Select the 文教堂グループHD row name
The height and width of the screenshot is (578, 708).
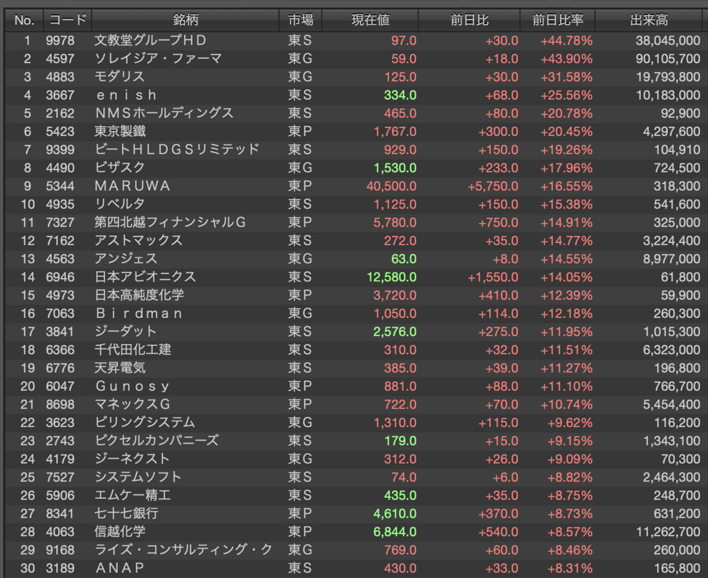150,41
